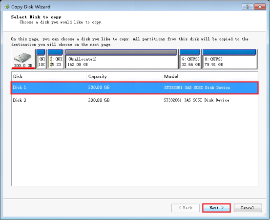270x220 pixels.
Task: Select the C: NTFS 25.23 partition block
Action: pyautogui.click(x=56, y=59)
